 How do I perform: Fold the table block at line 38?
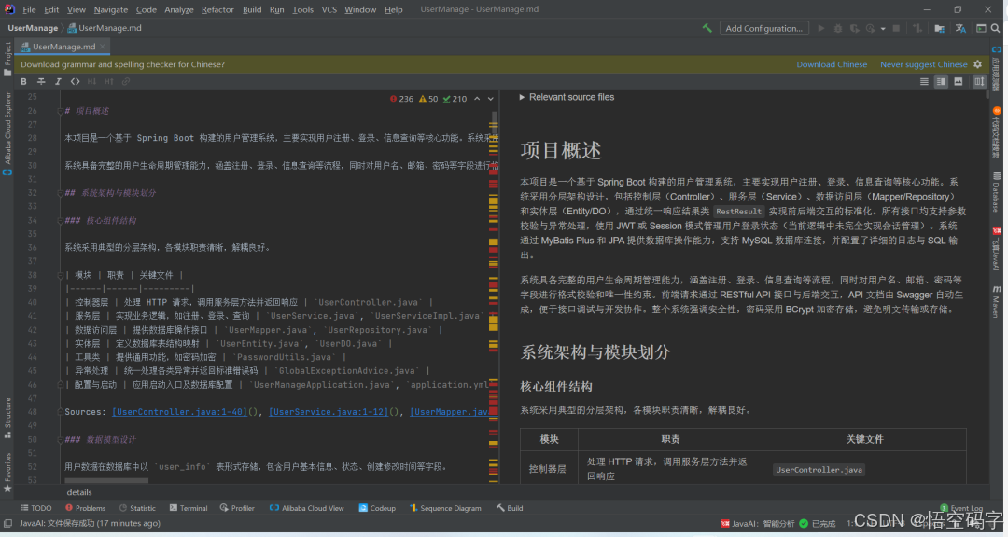click(x=60, y=275)
